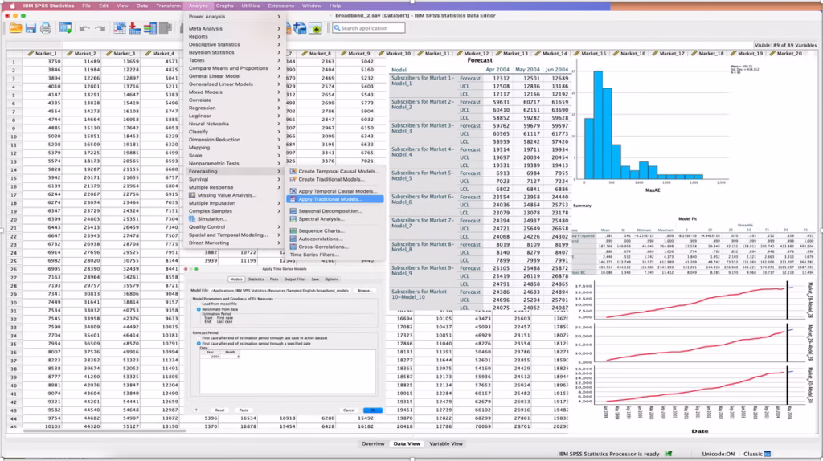Click the blue toolbar icon left of green plus icon

301,28
